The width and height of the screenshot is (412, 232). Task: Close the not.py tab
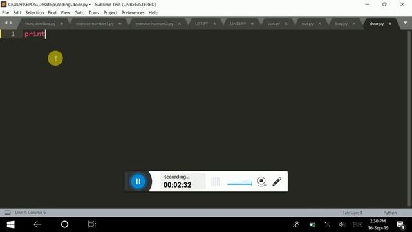pyautogui.click(x=320, y=24)
